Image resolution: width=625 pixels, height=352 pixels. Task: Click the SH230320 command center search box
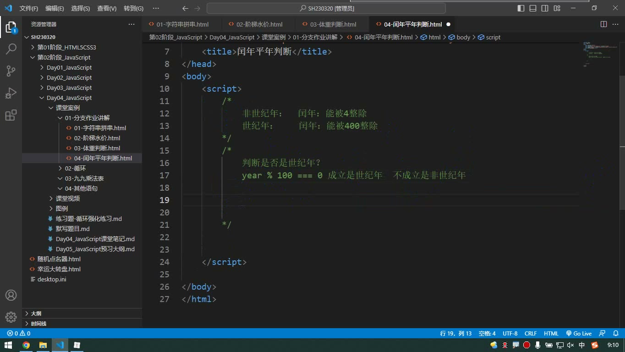tap(326, 8)
